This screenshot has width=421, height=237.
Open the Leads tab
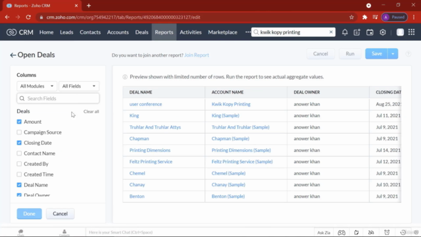(x=66, y=32)
